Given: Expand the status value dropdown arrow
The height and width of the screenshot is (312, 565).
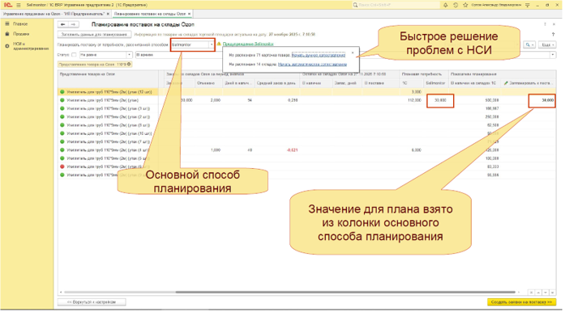Looking at the screenshot, I should 130,55.
